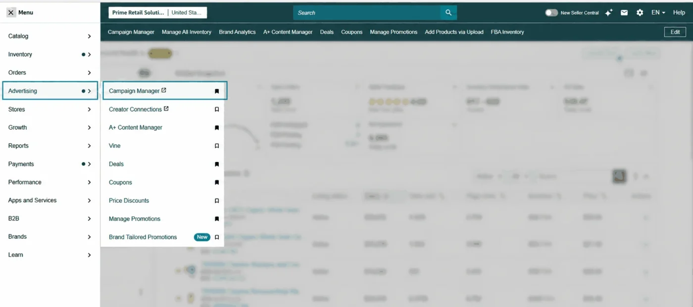
Task: Expand the Reports menu
Action: (49, 146)
